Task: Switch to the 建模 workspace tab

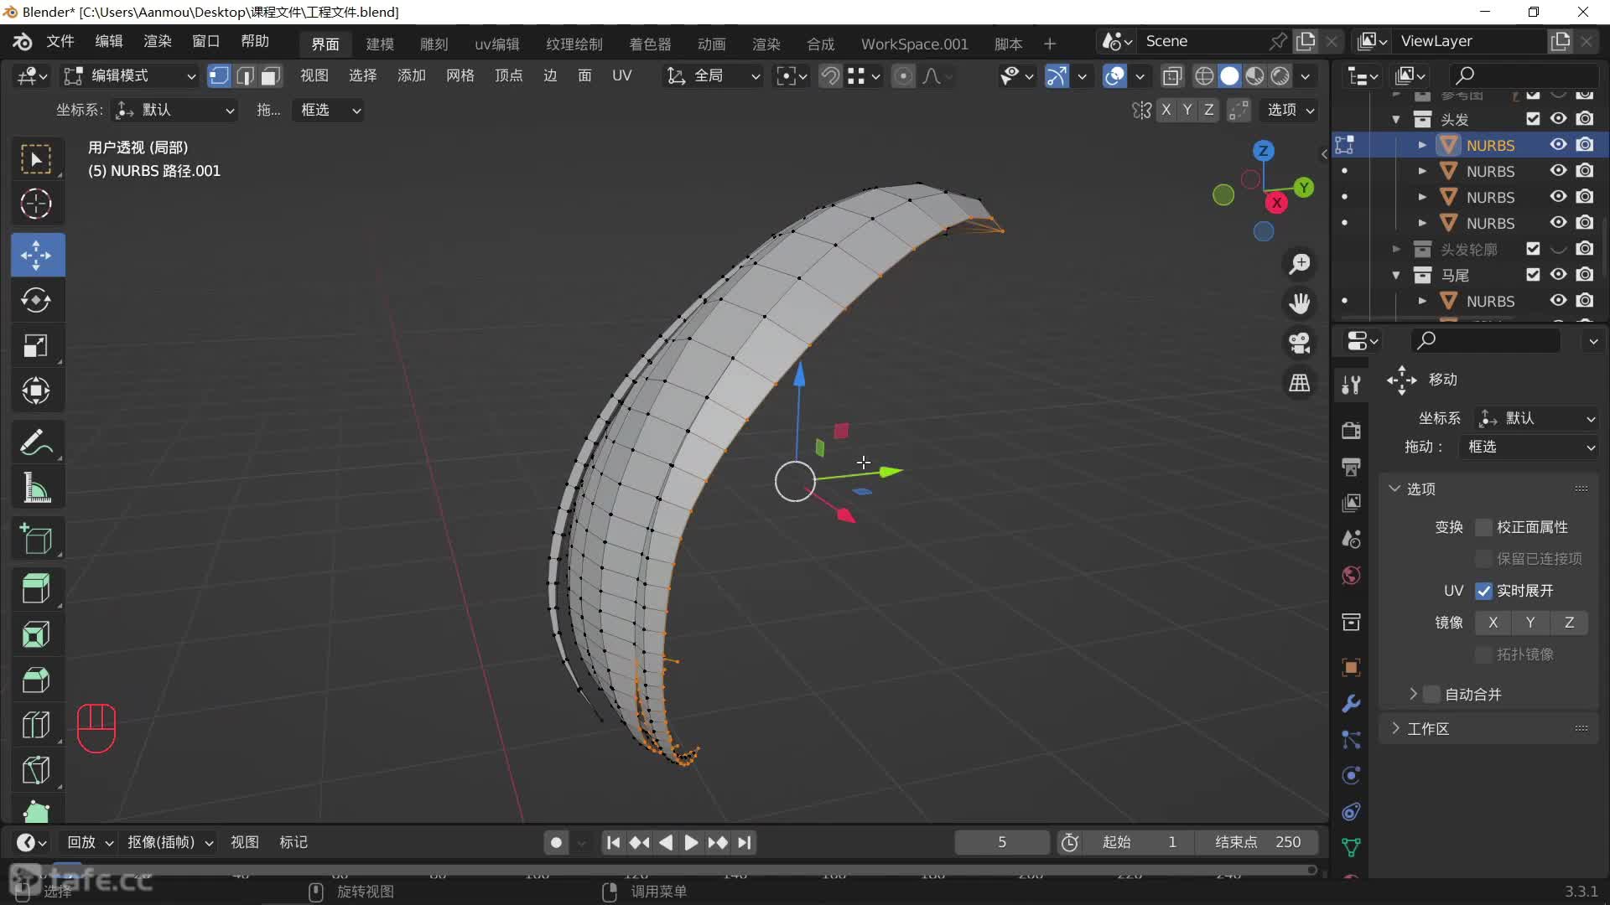Action: click(x=380, y=44)
